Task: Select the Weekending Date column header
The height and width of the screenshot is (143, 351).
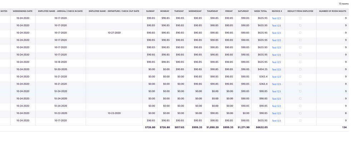Action: (x=22, y=11)
